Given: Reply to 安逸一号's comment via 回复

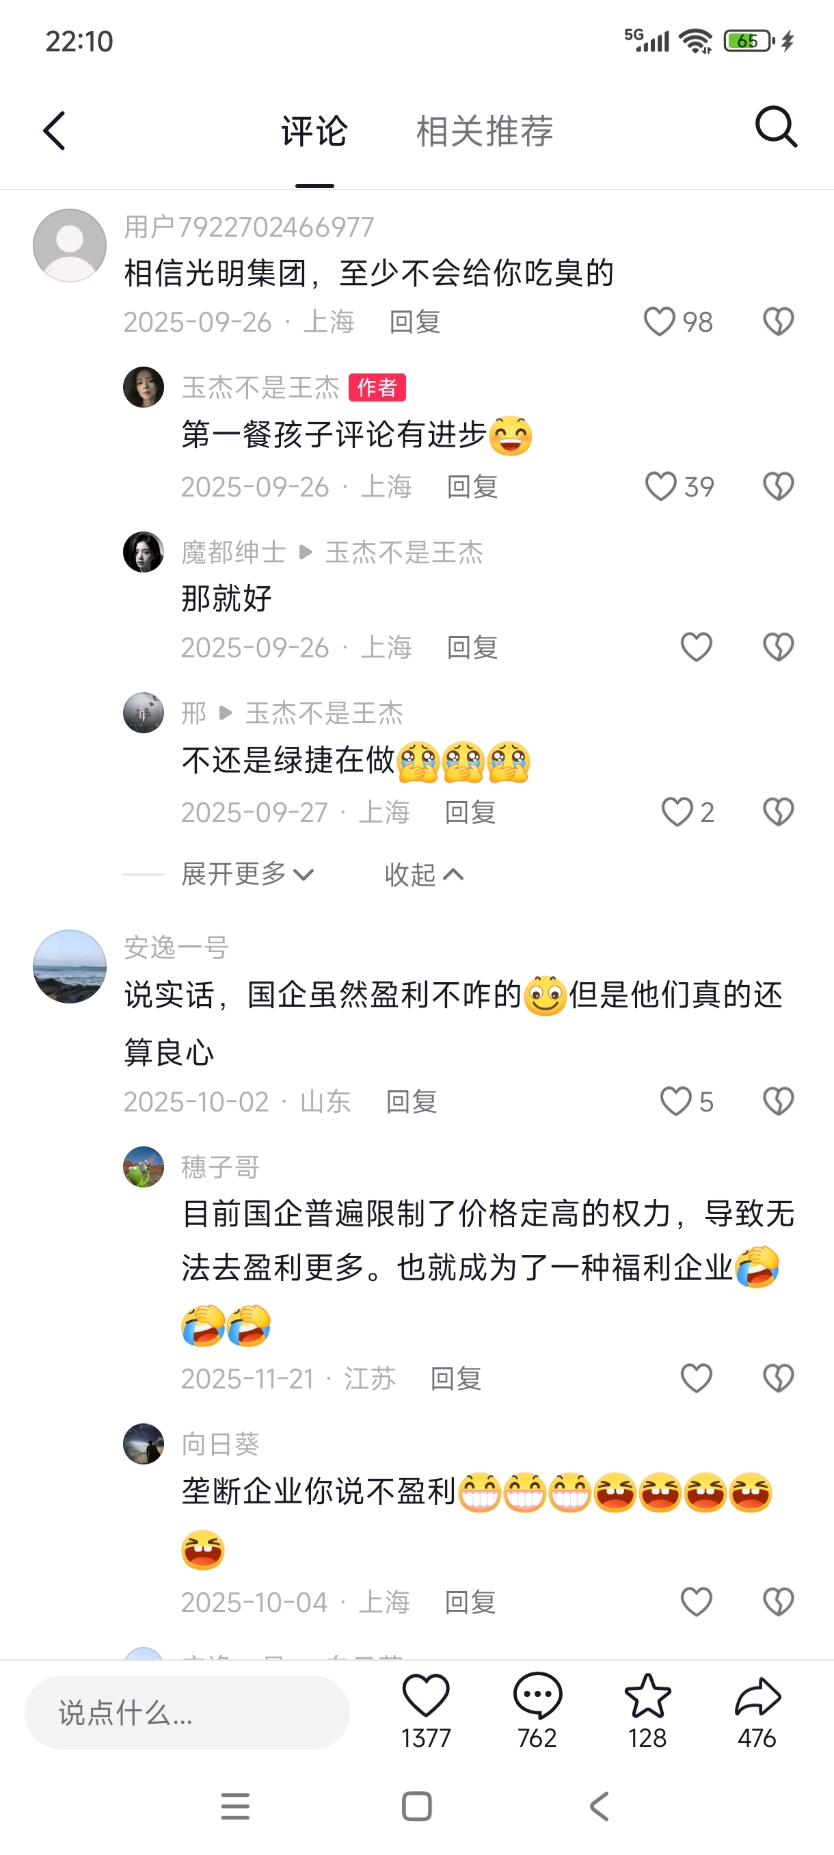Looking at the screenshot, I should (x=412, y=1101).
